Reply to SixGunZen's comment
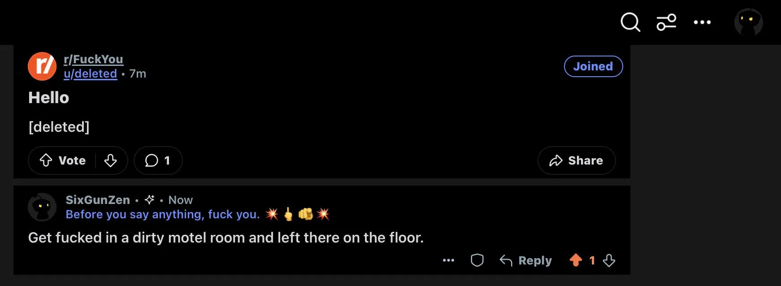781x286 pixels. click(x=526, y=260)
